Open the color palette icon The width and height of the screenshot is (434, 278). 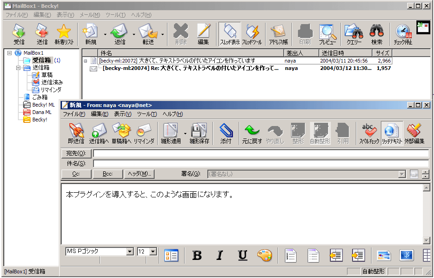pos(265,255)
